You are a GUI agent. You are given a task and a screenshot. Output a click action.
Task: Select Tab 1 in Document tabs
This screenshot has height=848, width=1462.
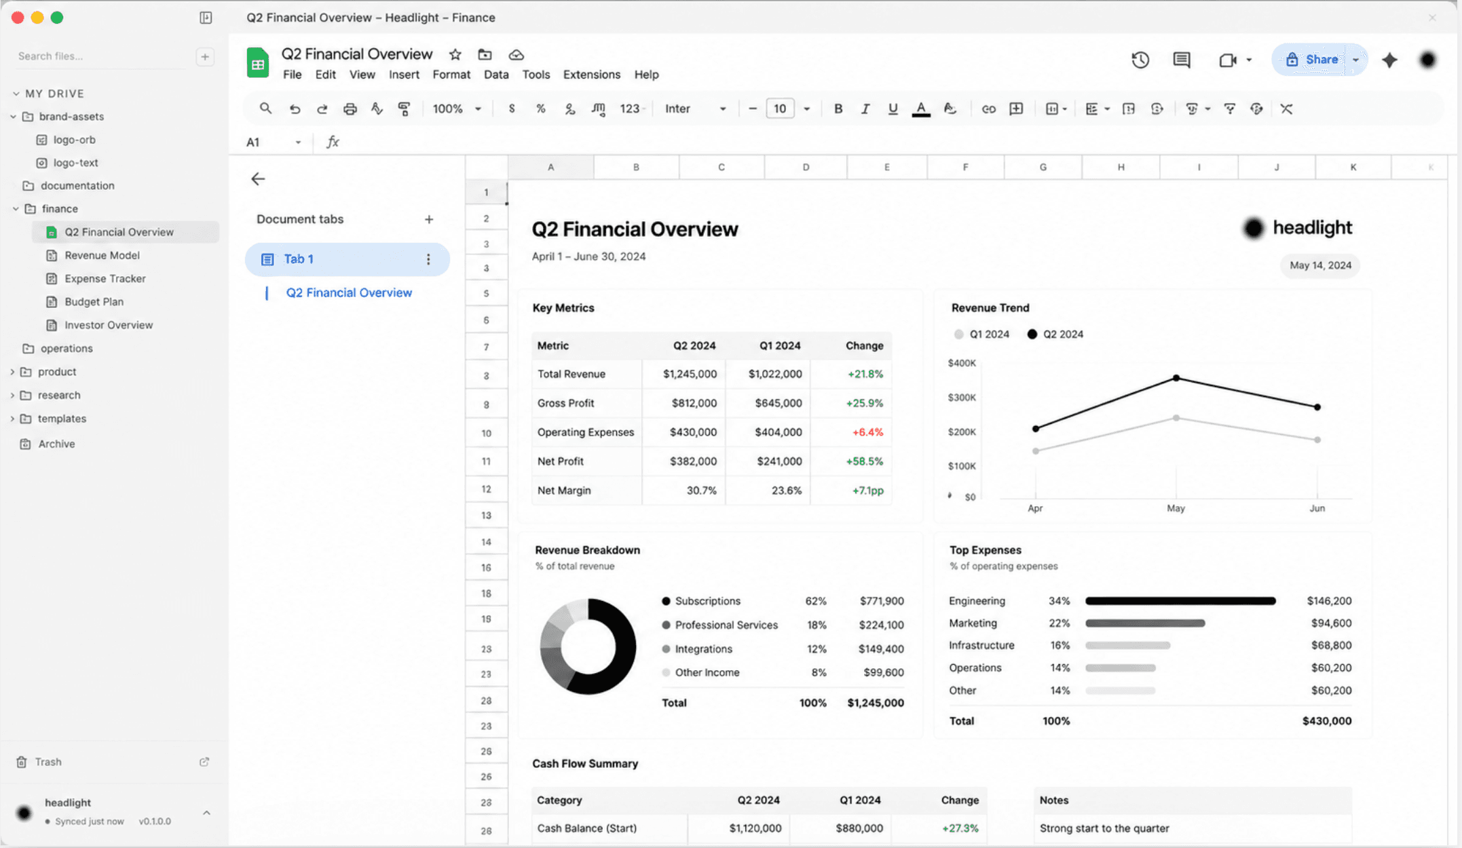[x=348, y=259]
